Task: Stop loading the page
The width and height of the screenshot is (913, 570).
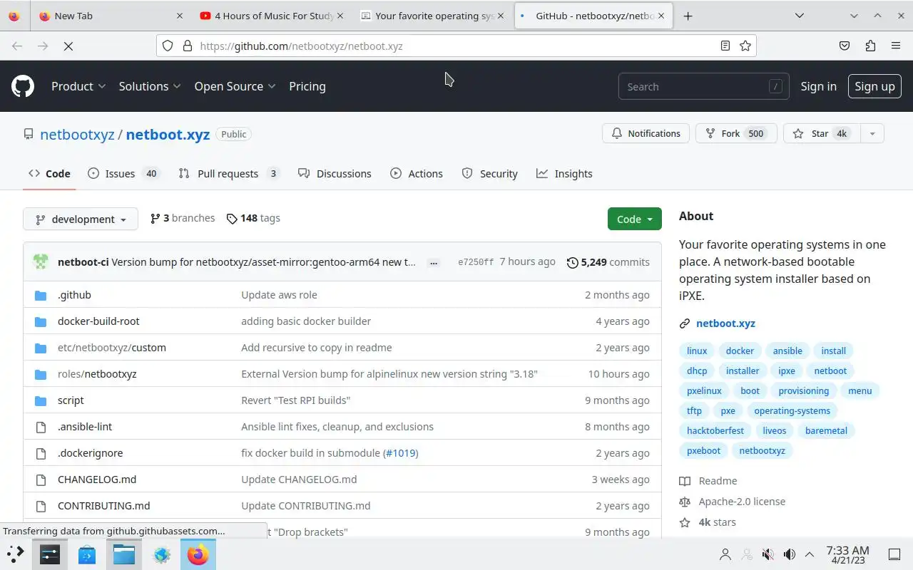Action: 68,46
